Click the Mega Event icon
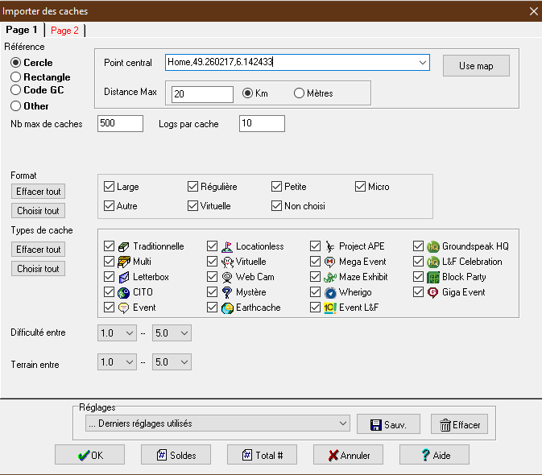542x475 pixels. (x=330, y=262)
